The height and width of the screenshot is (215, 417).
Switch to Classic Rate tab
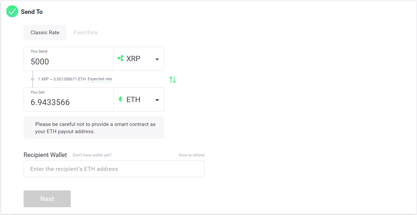click(45, 32)
